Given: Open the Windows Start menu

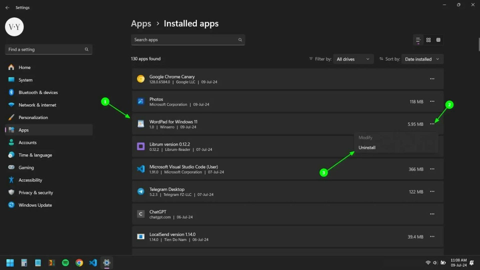Looking at the screenshot, I should (10, 263).
